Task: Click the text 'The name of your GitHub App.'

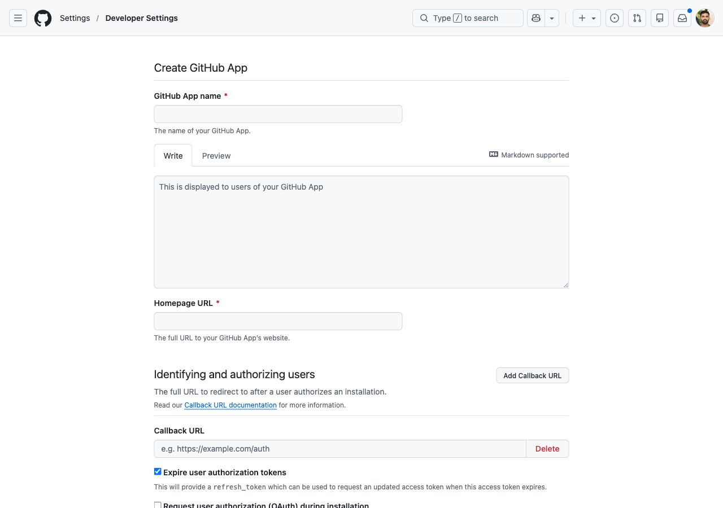Action: tap(202, 130)
